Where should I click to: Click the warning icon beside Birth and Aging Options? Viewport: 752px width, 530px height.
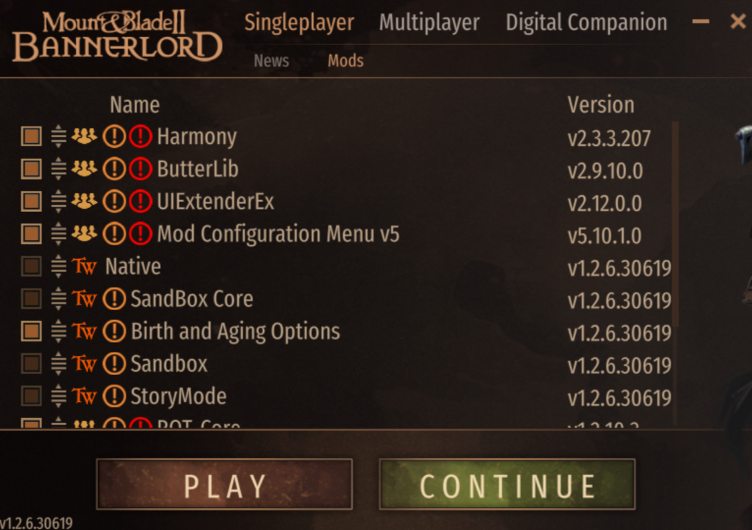coord(114,331)
